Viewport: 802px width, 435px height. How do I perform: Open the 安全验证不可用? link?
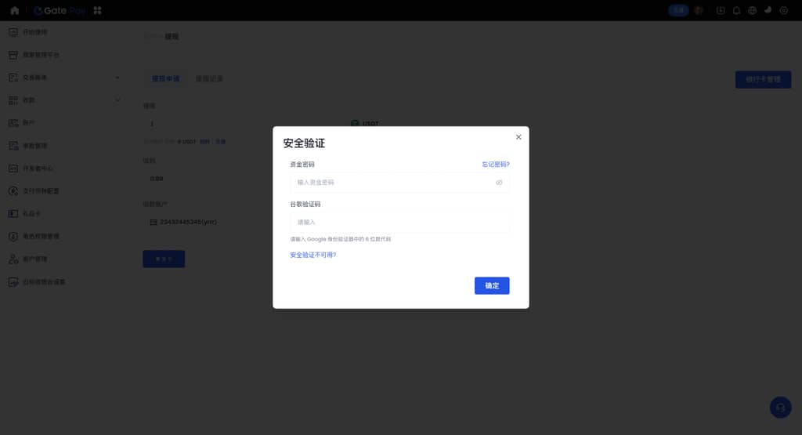coord(313,255)
